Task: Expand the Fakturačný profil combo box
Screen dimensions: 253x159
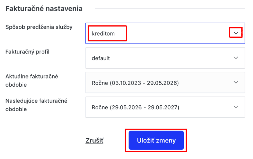Action: (x=165, y=58)
